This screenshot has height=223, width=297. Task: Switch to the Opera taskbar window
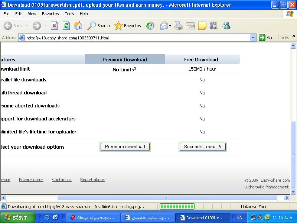[93, 217]
